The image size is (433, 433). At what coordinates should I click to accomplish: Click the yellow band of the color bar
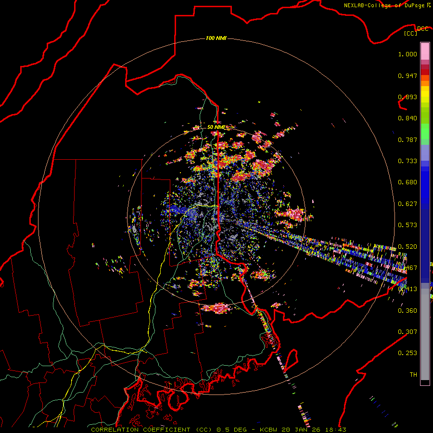click(425, 94)
